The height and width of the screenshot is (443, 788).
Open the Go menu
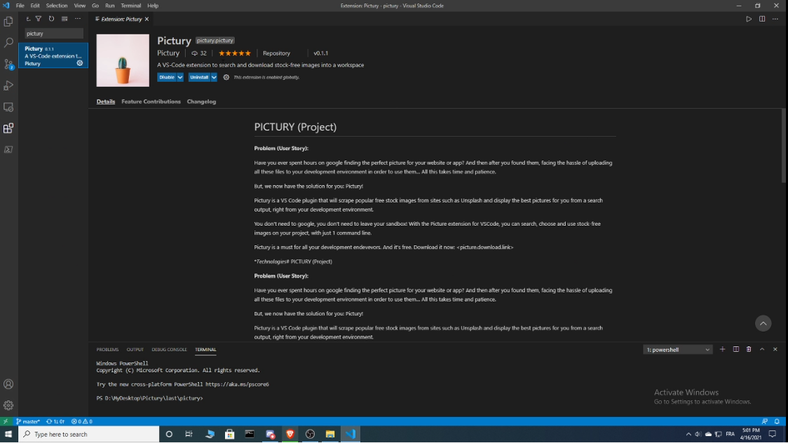(x=95, y=6)
